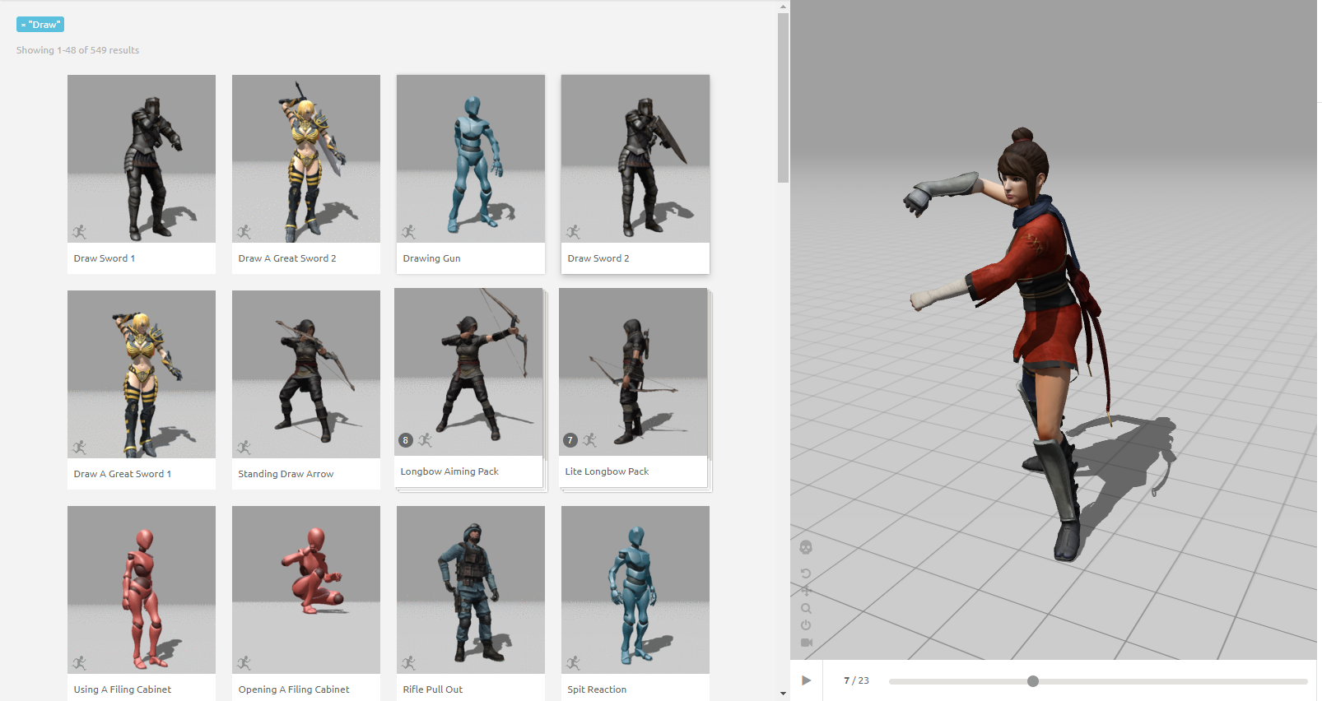Screen dimensions: 1322x701
Task: Click the power-shaped reset camera icon
Action: pos(806,625)
